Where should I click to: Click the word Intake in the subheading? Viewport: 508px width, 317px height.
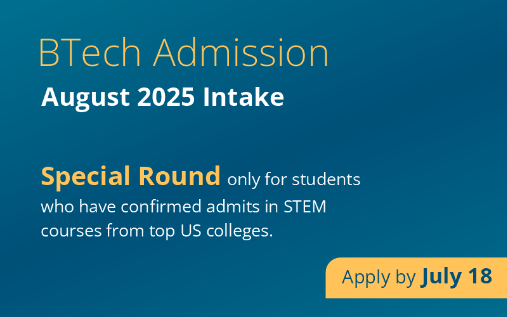(x=244, y=97)
